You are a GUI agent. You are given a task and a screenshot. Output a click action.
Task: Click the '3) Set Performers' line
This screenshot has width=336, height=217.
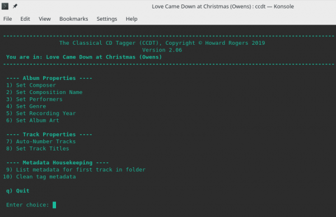(34, 100)
